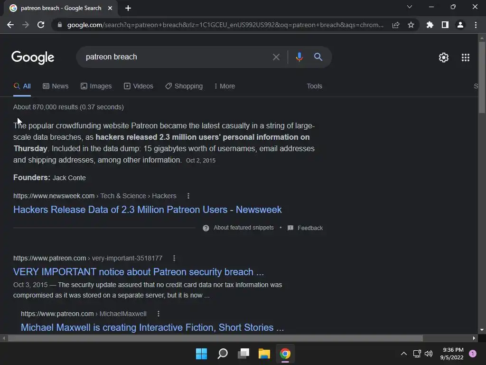Open Chrome three-dot menu
Image resolution: width=486 pixels, height=365 pixels.
pyautogui.click(x=476, y=25)
